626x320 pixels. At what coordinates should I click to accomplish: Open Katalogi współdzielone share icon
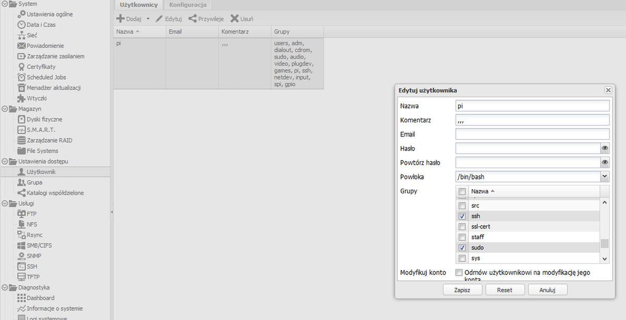click(x=21, y=193)
